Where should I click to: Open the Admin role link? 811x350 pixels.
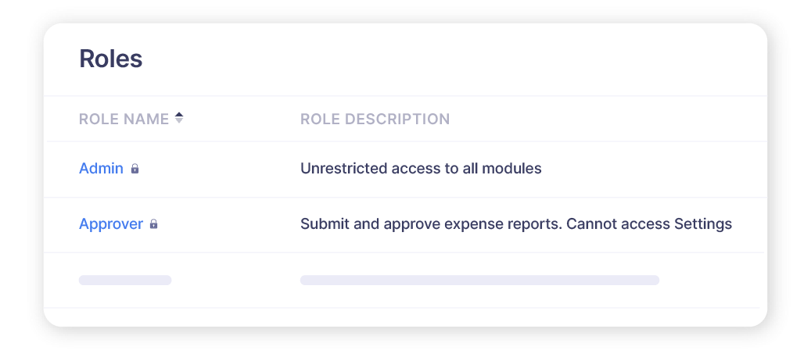[x=101, y=168]
